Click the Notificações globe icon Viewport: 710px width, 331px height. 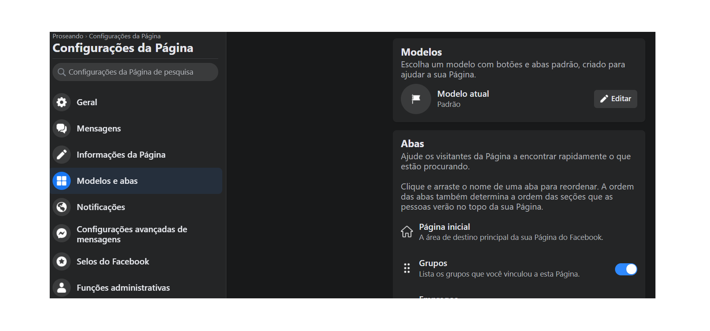[x=61, y=207]
